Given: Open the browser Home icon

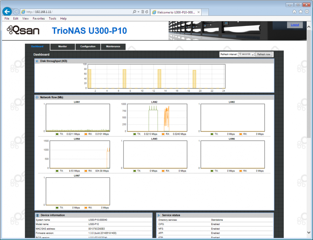Looking at the screenshot, I should (x=294, y=12).
